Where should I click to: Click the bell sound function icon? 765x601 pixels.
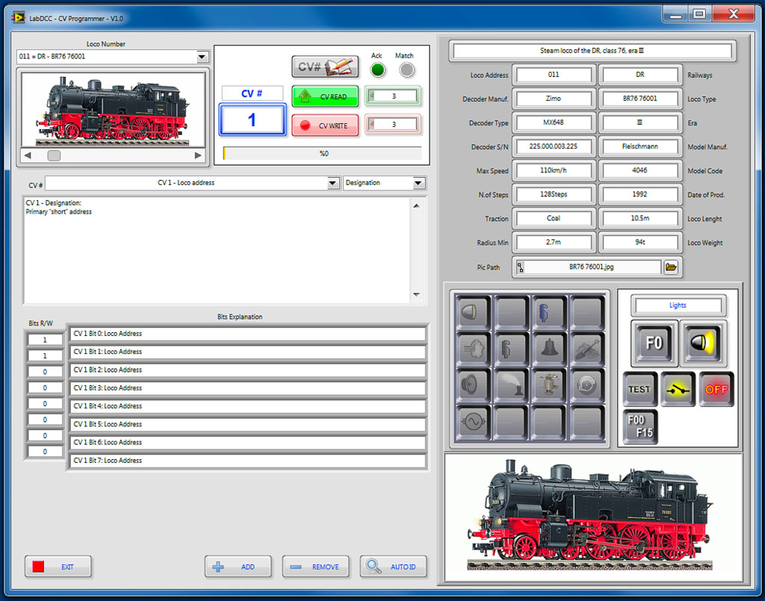pos(551,348)
